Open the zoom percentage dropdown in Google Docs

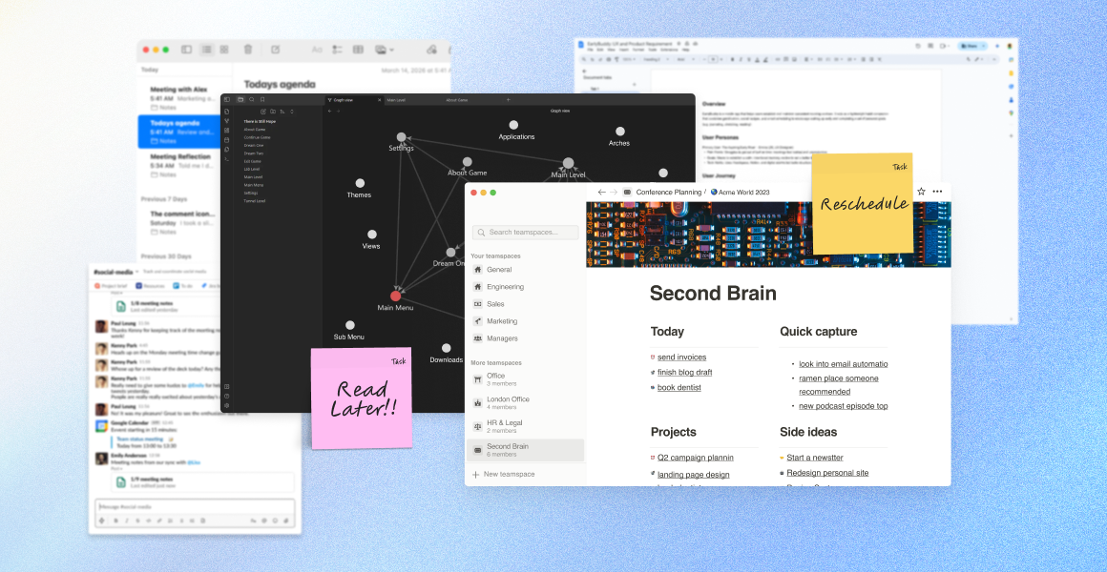pos(629,59)
